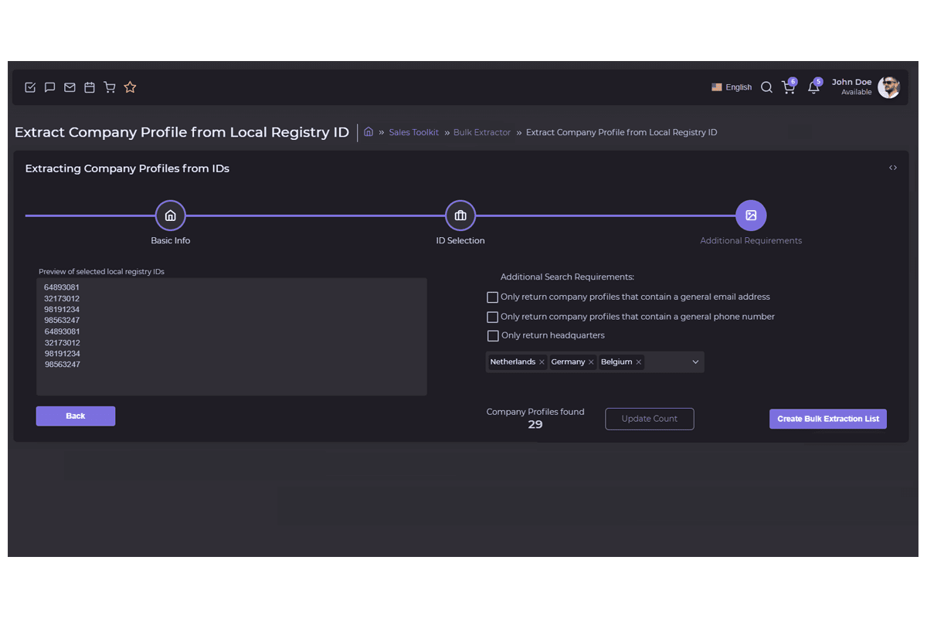The height and width of the screenshot is (618, 927).
Task: Click the Create Bulk Extraction List button
Action: [x=828, y=419]
